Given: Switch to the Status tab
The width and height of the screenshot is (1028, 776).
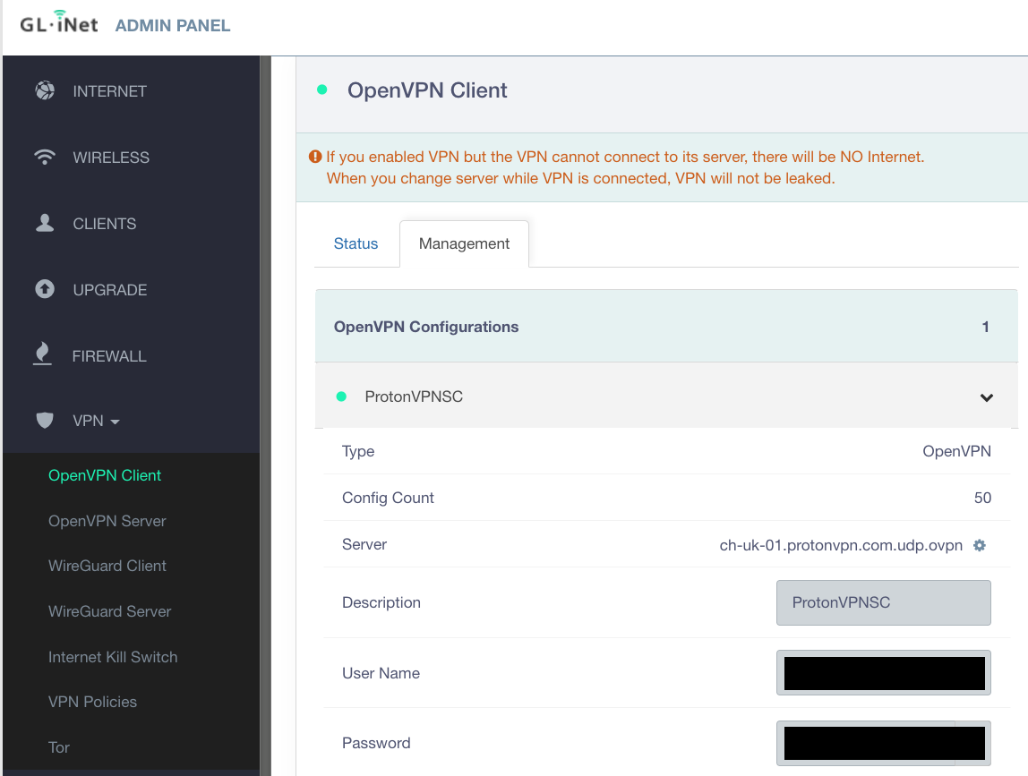Looking at the screenshot, I should pos(356,243).
